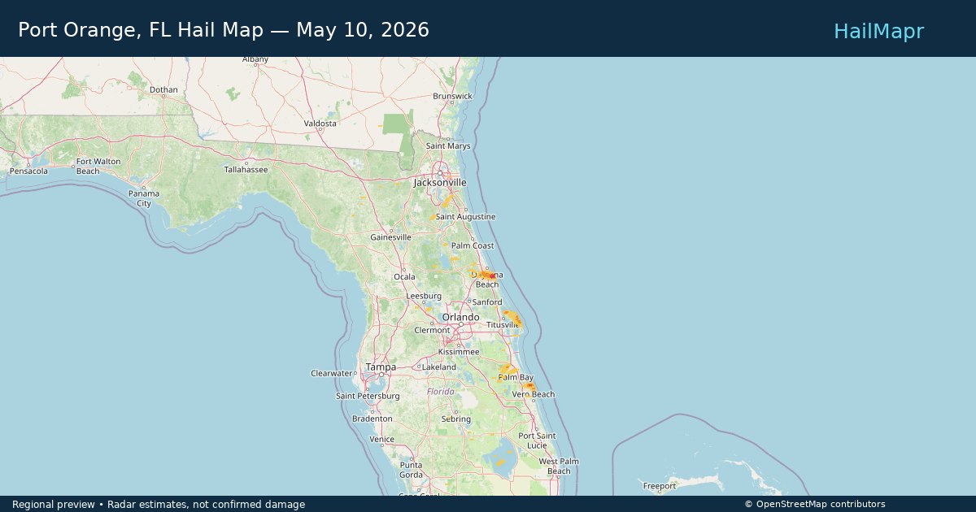Click the Saint Petersburg label
This screenshot has height=512, width=976.
(368, 397)
